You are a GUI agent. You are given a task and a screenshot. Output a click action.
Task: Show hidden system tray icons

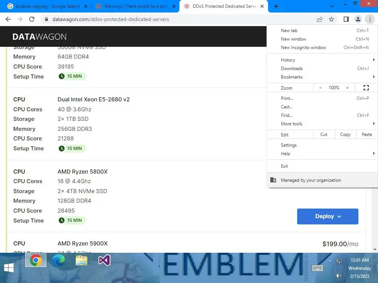(330, 261)
